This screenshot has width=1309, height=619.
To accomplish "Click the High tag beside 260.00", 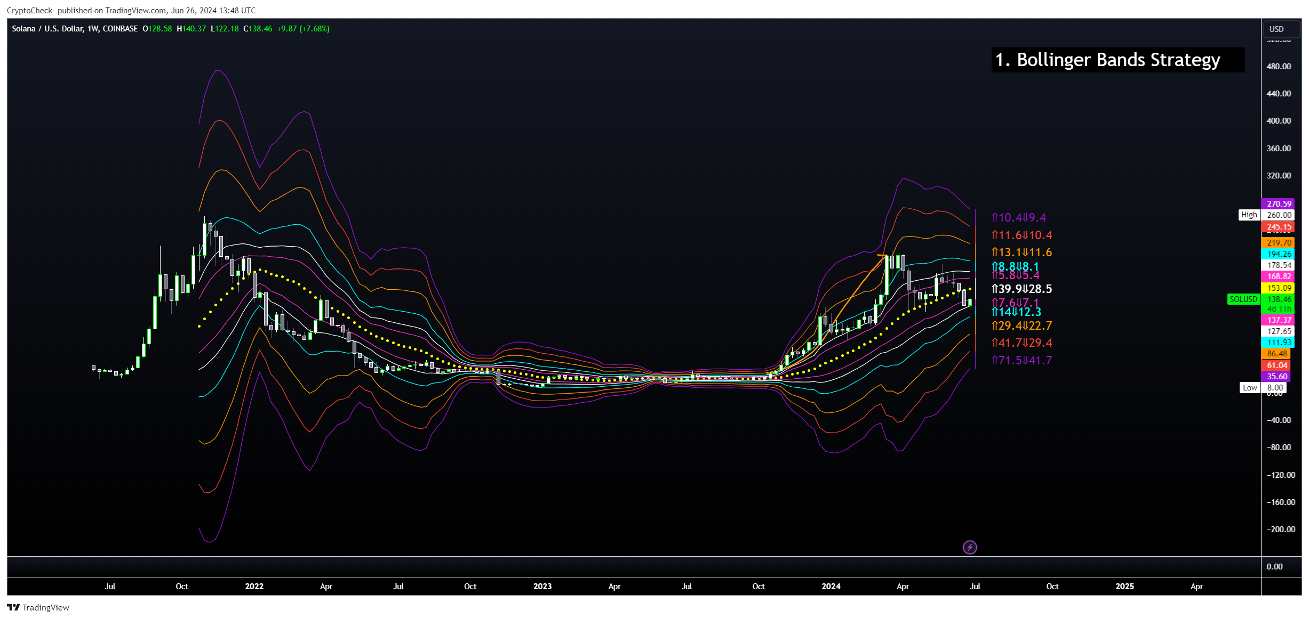I will [1249, 215].
